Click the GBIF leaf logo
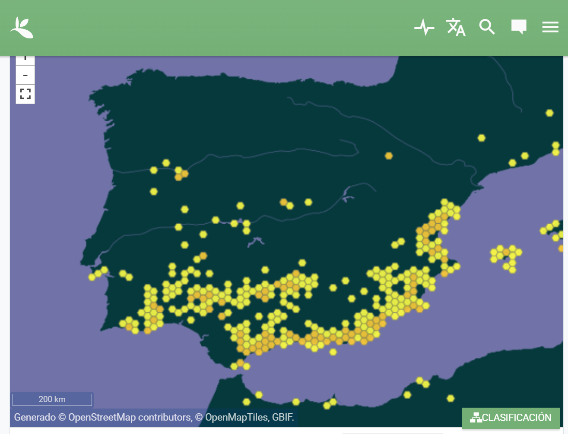 pyautogui.click(x=22, y=28)
